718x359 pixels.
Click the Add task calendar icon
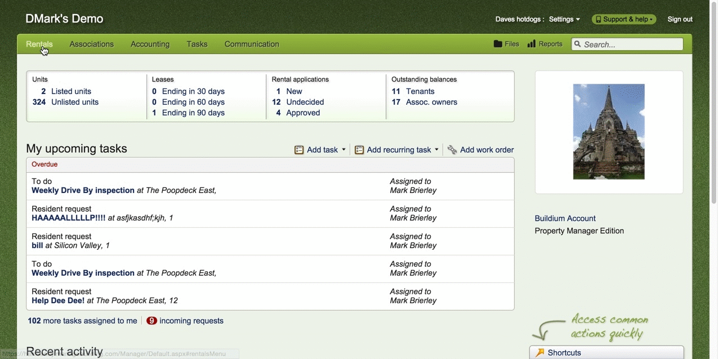coord(299,150)
